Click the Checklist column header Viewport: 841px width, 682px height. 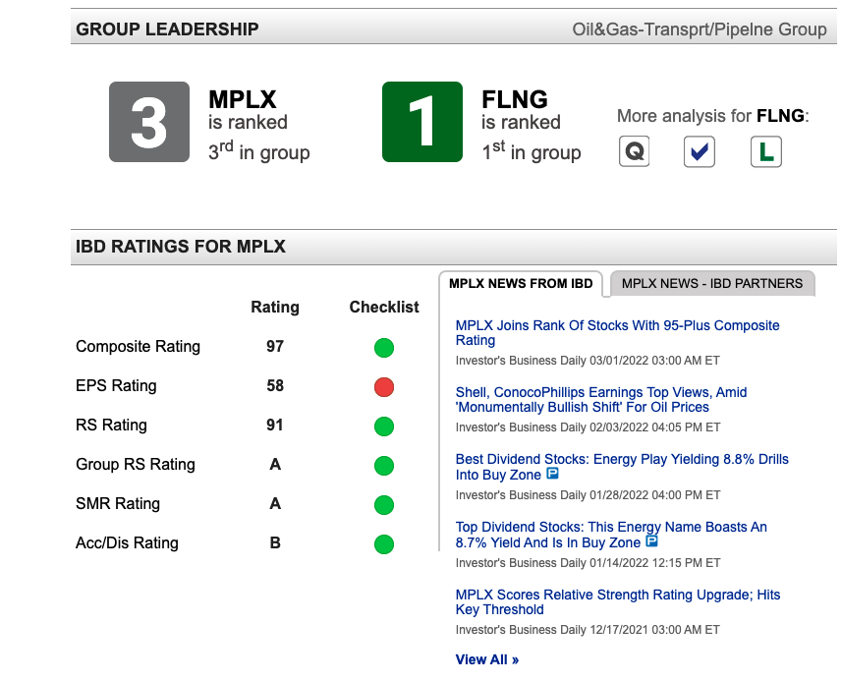click(x=384, y=307)
